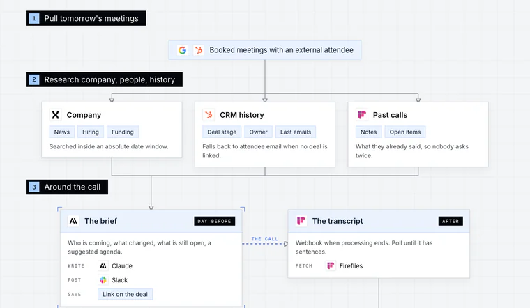Click the SAVE row label in The brief
Screen dimensions: 530x308
click(75, 295)
